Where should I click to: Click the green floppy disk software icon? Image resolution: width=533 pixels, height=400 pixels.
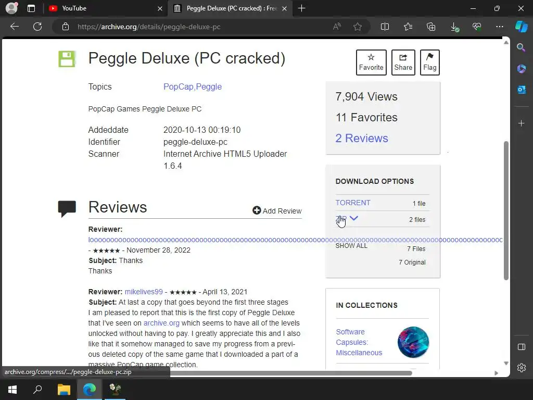tap(67, 59)
